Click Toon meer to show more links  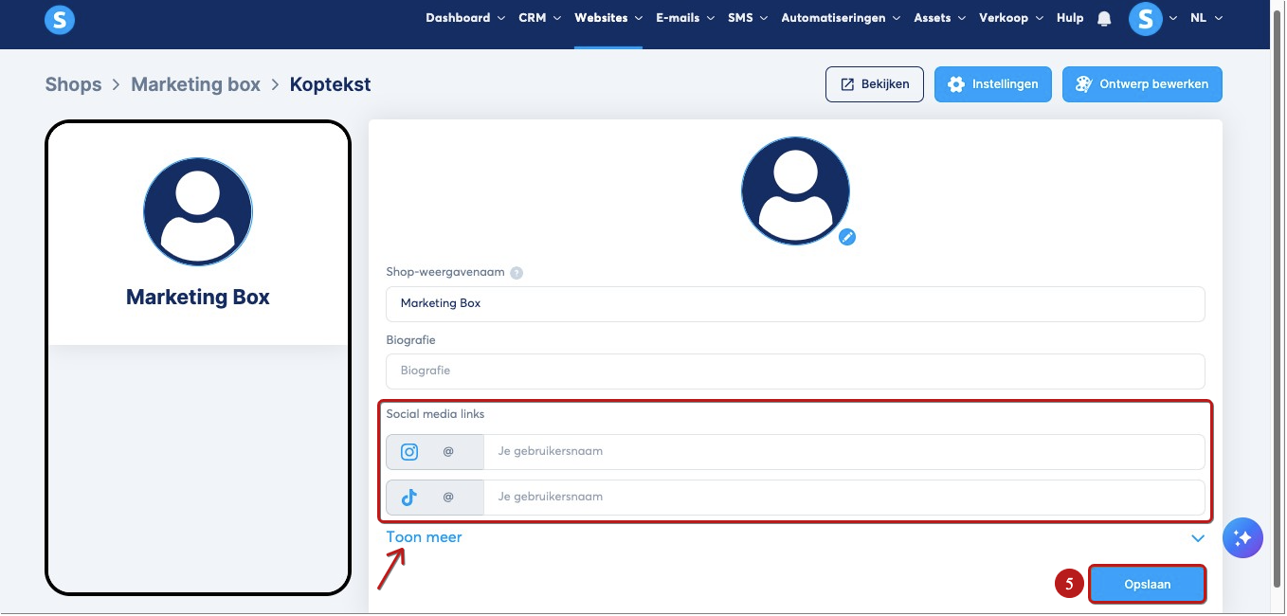[x=424, y=537]
